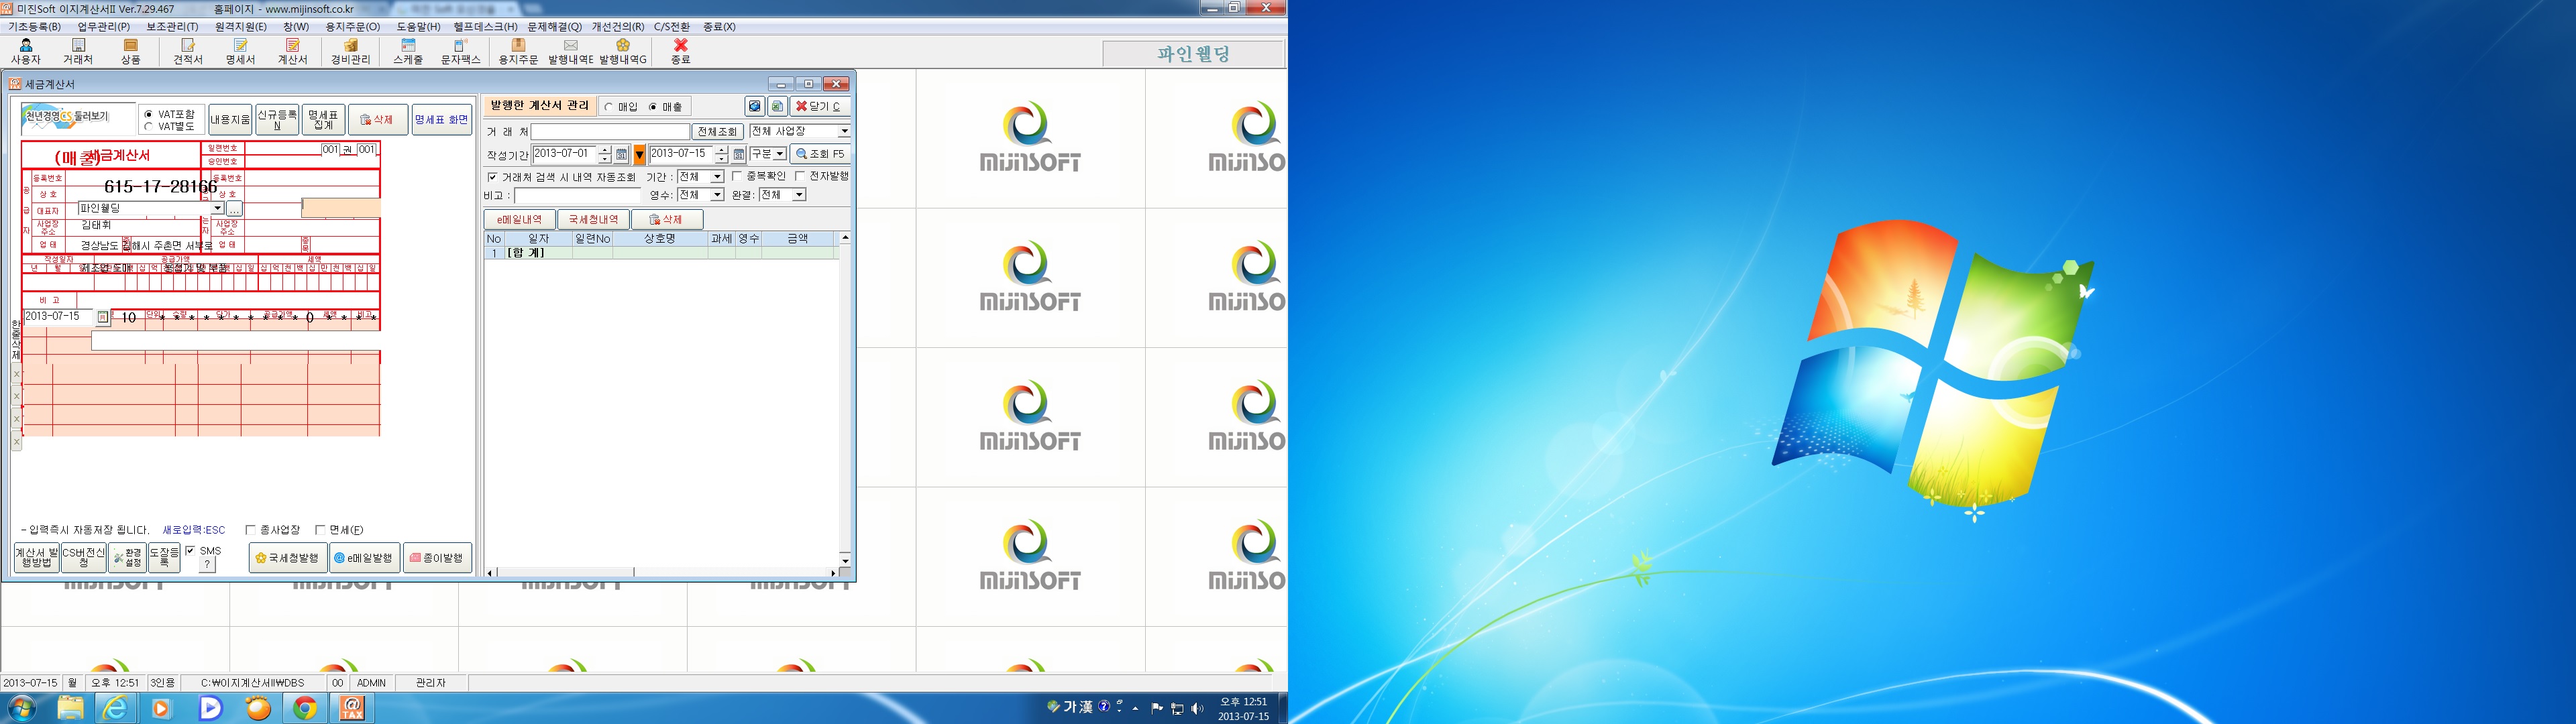Open the 견적서 toolbar icon
The image size is (2576, 724).
click(188, 52)
